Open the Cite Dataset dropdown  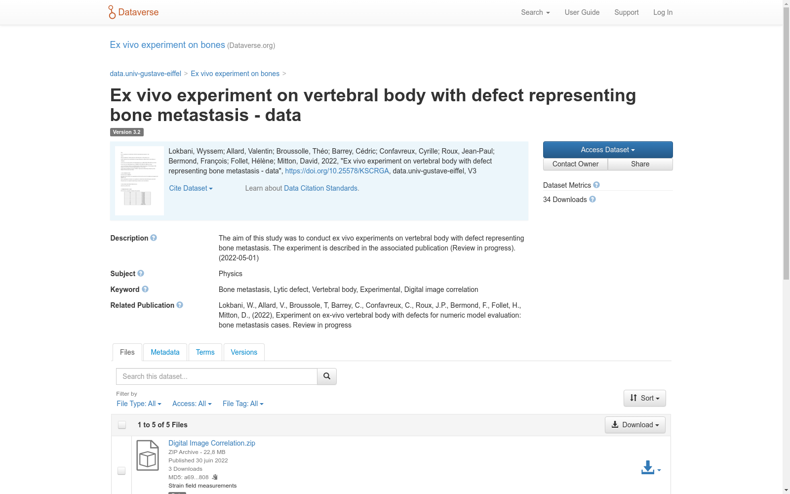[x=191, y=188]
